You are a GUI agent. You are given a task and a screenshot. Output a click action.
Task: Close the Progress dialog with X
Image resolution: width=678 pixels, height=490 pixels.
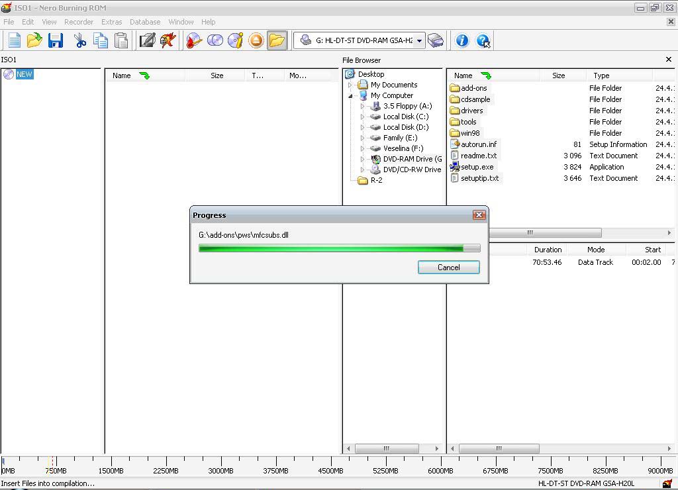pyautogui.click(x=479, y=215)
